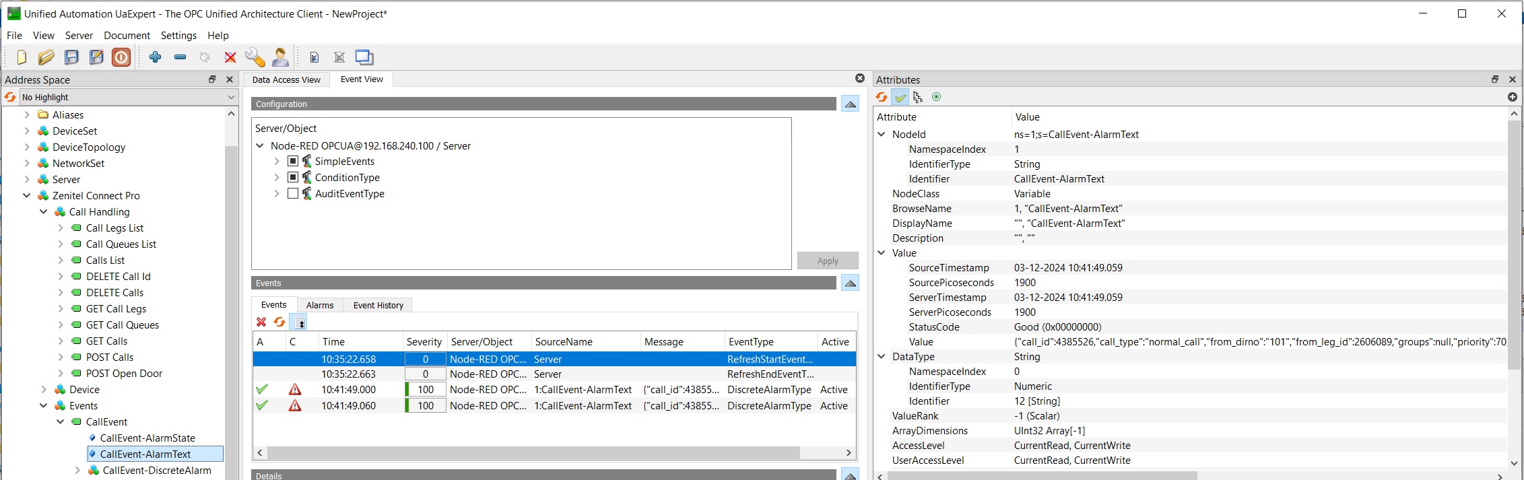Enable the AuditEventType checkbox
This screenshot has width=1524, height=480.
point(293,193)
